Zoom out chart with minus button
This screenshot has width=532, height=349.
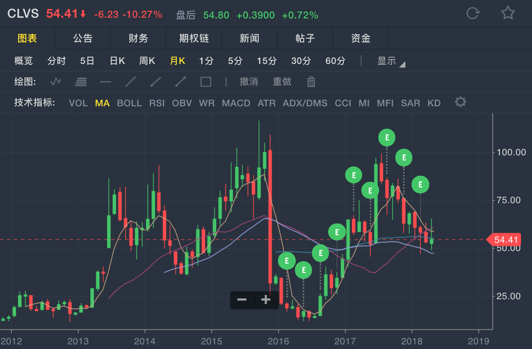242,300
